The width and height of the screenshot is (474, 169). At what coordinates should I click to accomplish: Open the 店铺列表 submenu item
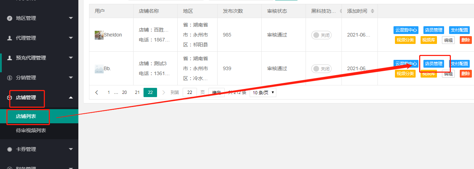click(39, 116)
